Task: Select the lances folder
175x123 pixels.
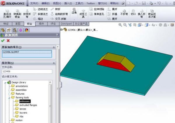Action: pos(23,109)
